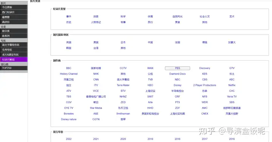Image resolution: width=272 pixels, height=142 pixels.
Task: Select the highlighted PBS producer button
Action: pos(178,68)
